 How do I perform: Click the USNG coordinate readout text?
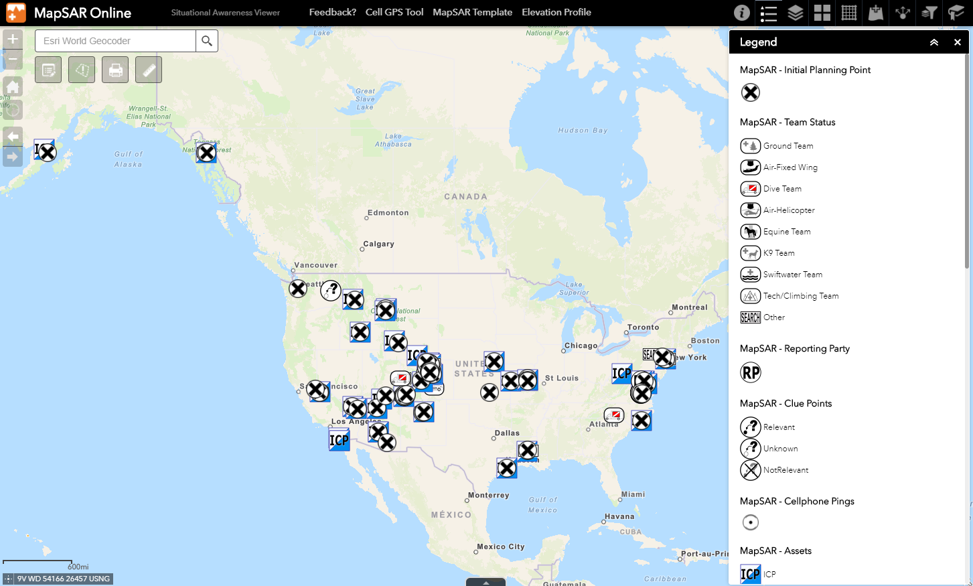[64, 579]
